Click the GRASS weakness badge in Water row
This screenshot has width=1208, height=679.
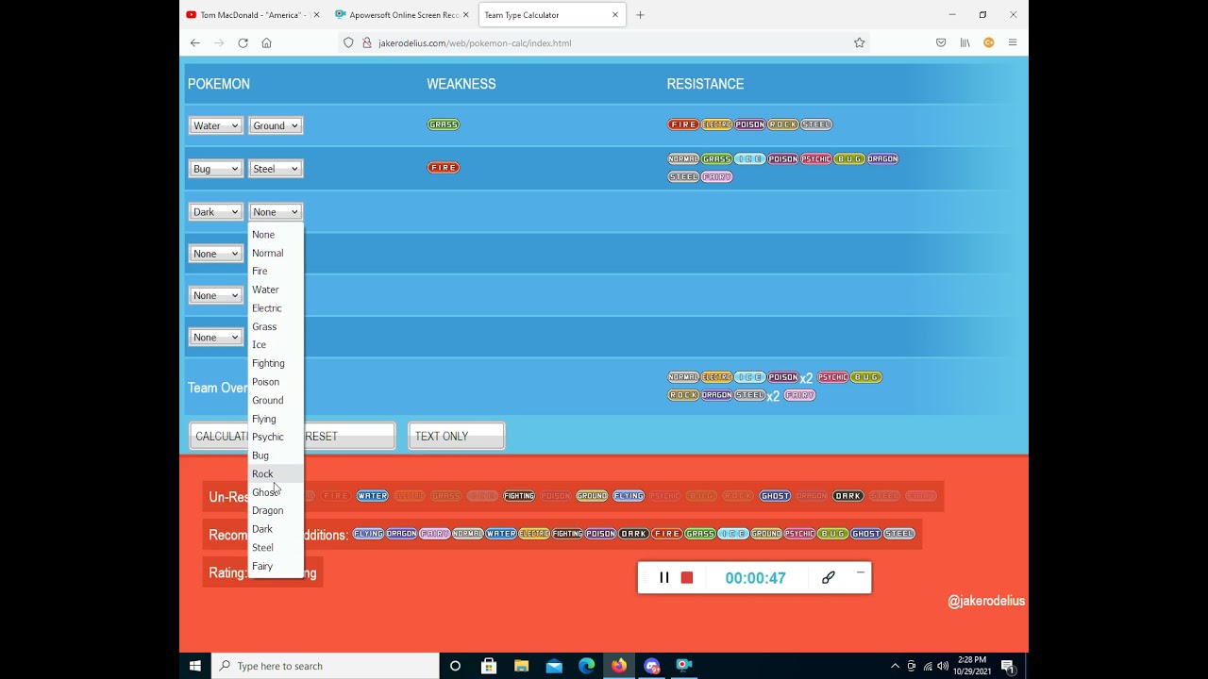click(x=444, y=124)
